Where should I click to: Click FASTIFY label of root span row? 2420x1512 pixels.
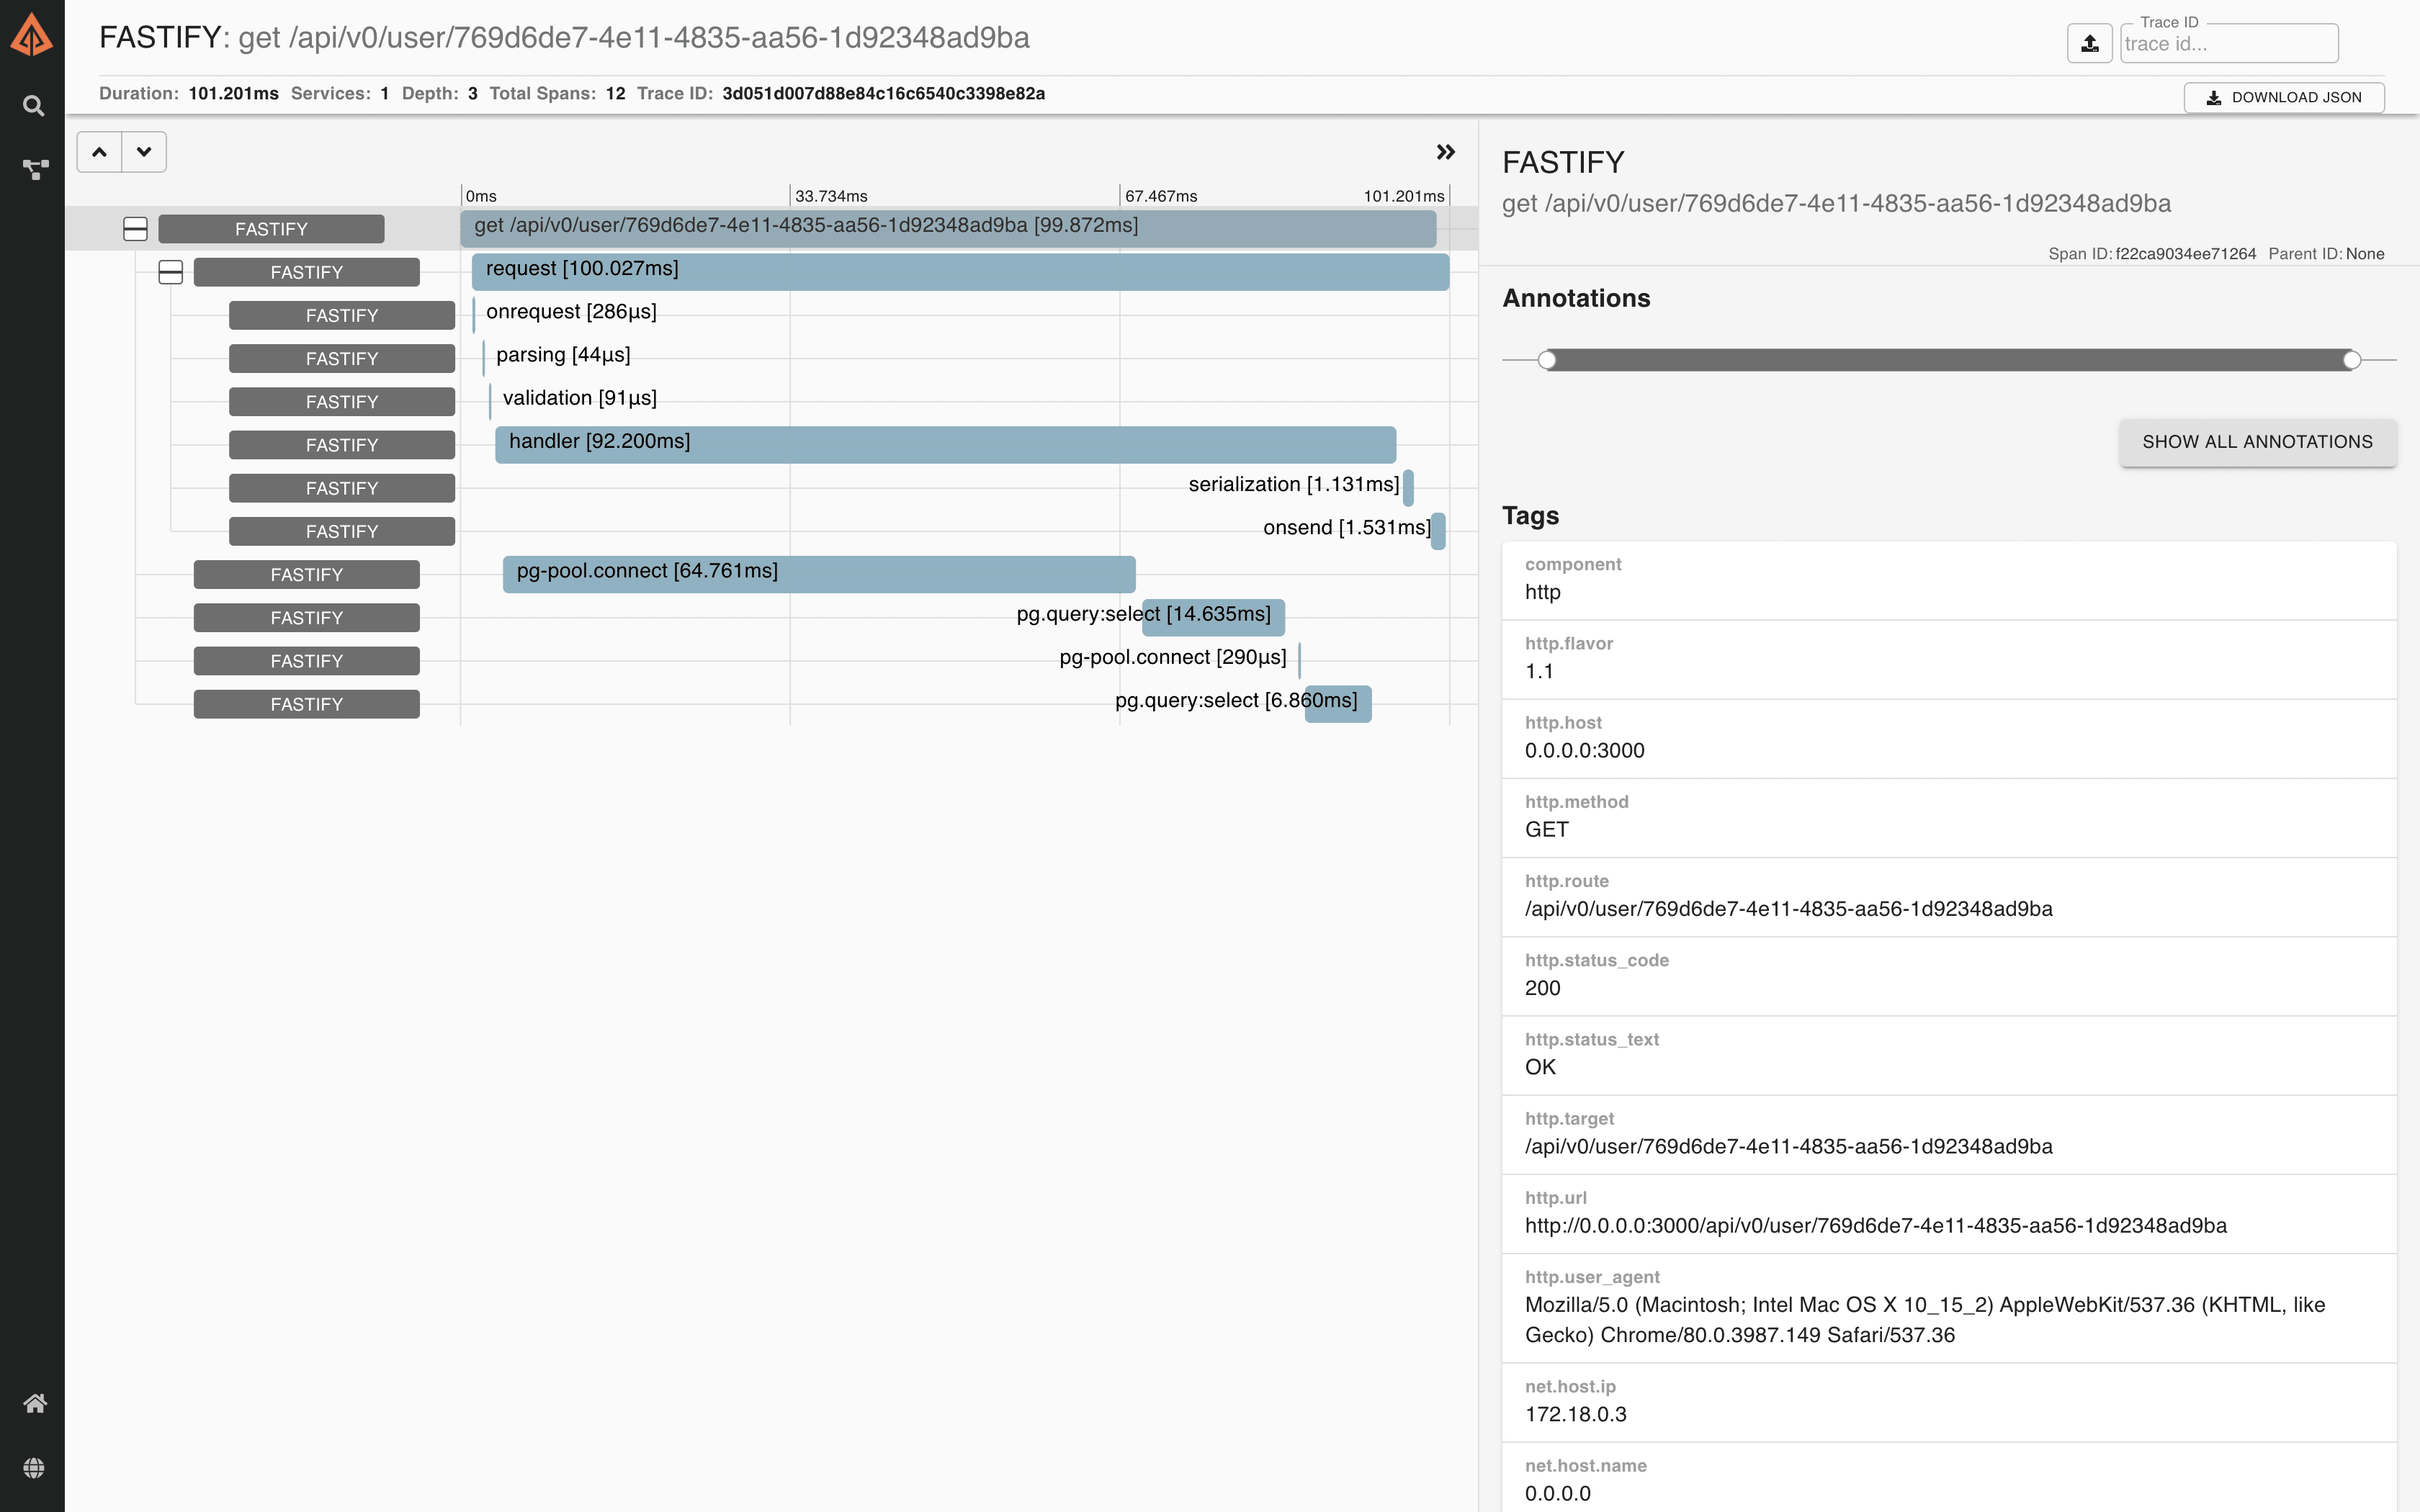[x=271, y=229]
